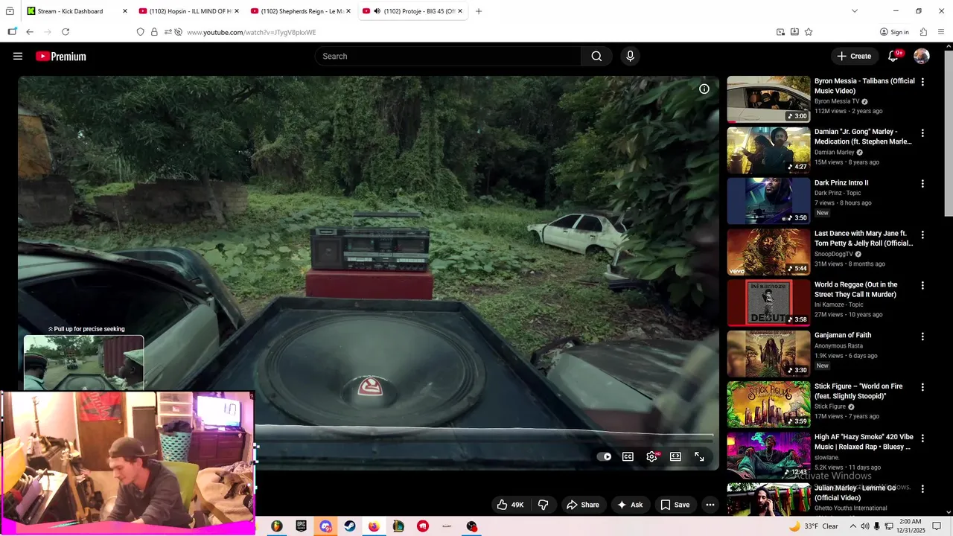List all tabs dropdown arrow
The width and height of the screenshot is (953, 536).
(854, 11)
